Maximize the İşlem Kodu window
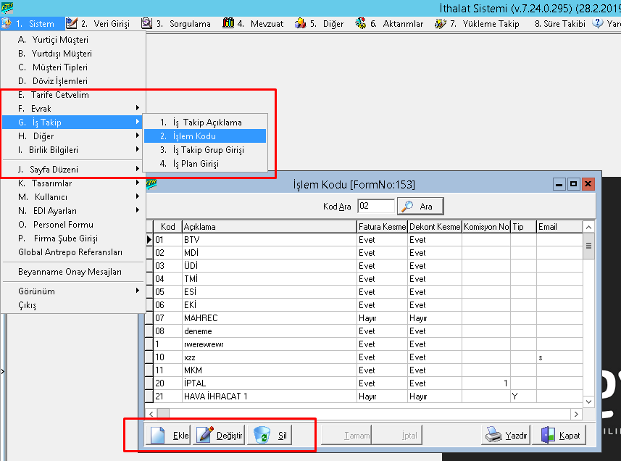The height and width of the screenshot is (461, 621). 573,184
